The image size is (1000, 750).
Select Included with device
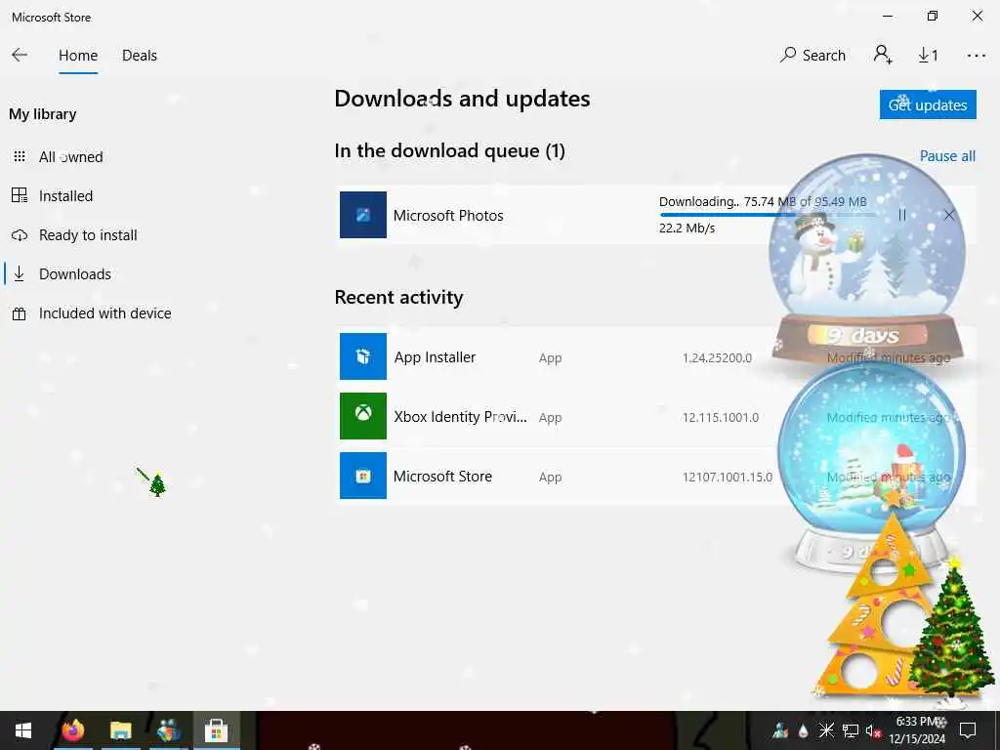[x=104, y=313]
